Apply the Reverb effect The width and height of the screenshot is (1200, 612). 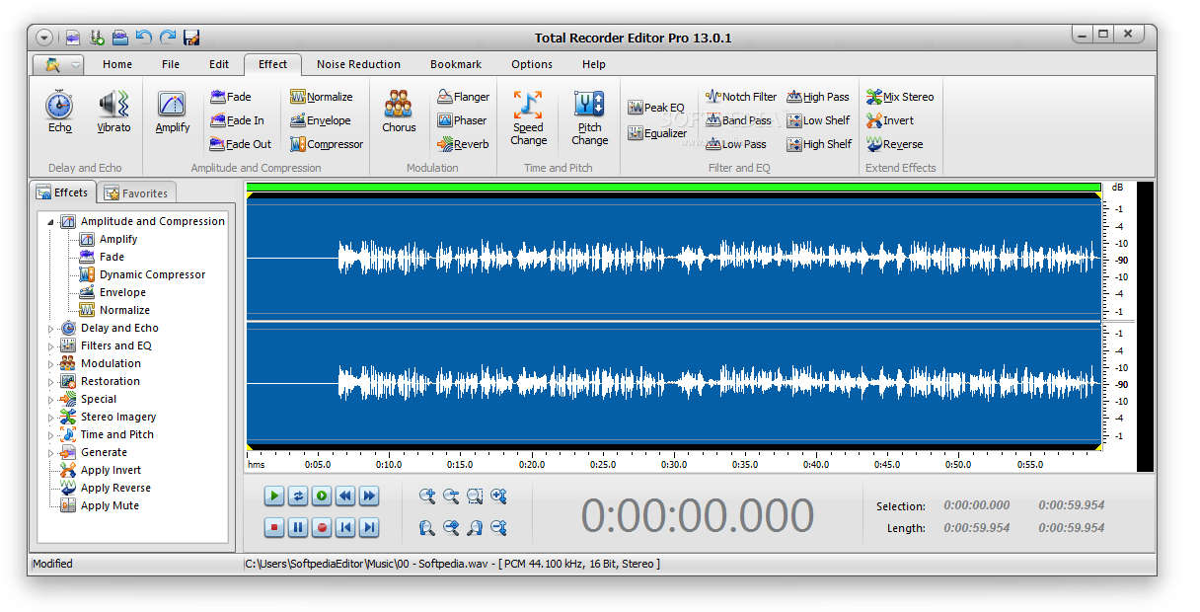tap(463, 144)
